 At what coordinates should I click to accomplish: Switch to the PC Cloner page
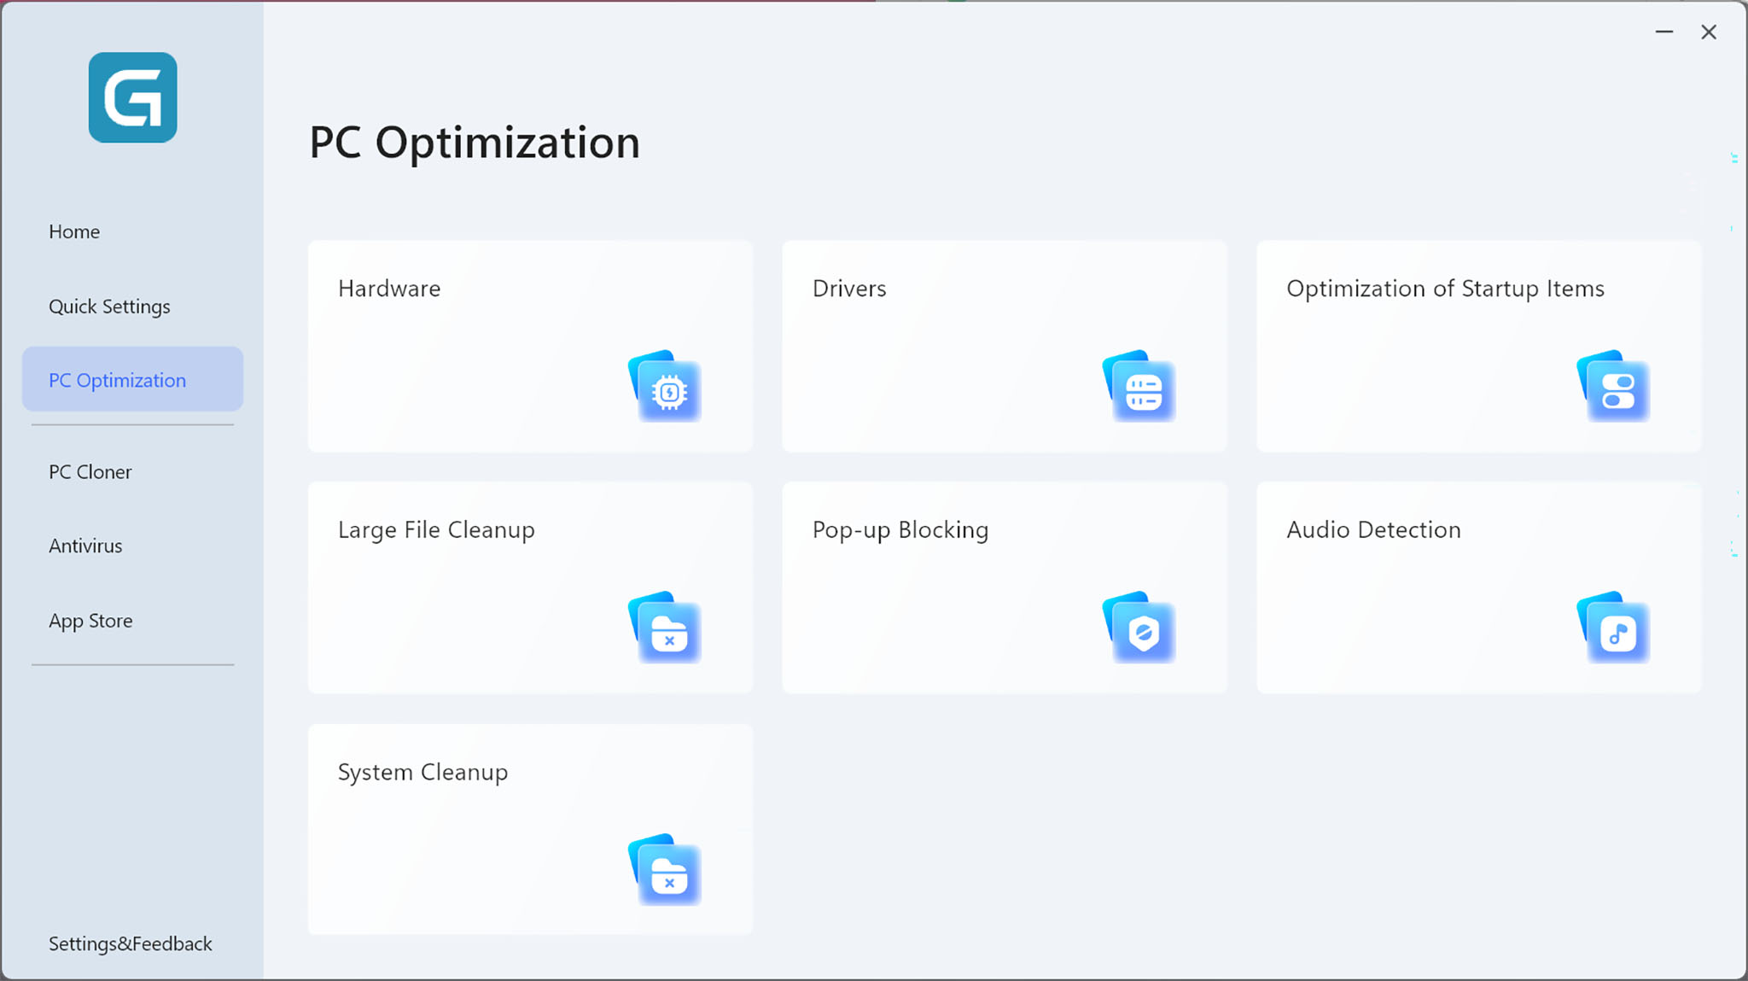pos(90,472)
